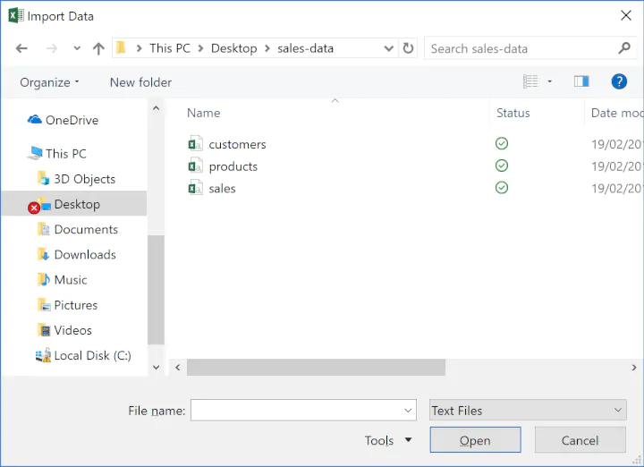
Task: Select the customers file
Action: coord(237,145)
